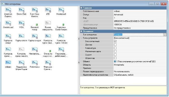Click the empty Префикс value field
The height and width of the screenshot is (97, 169).
pyautogui.click(x=140, y=68)
